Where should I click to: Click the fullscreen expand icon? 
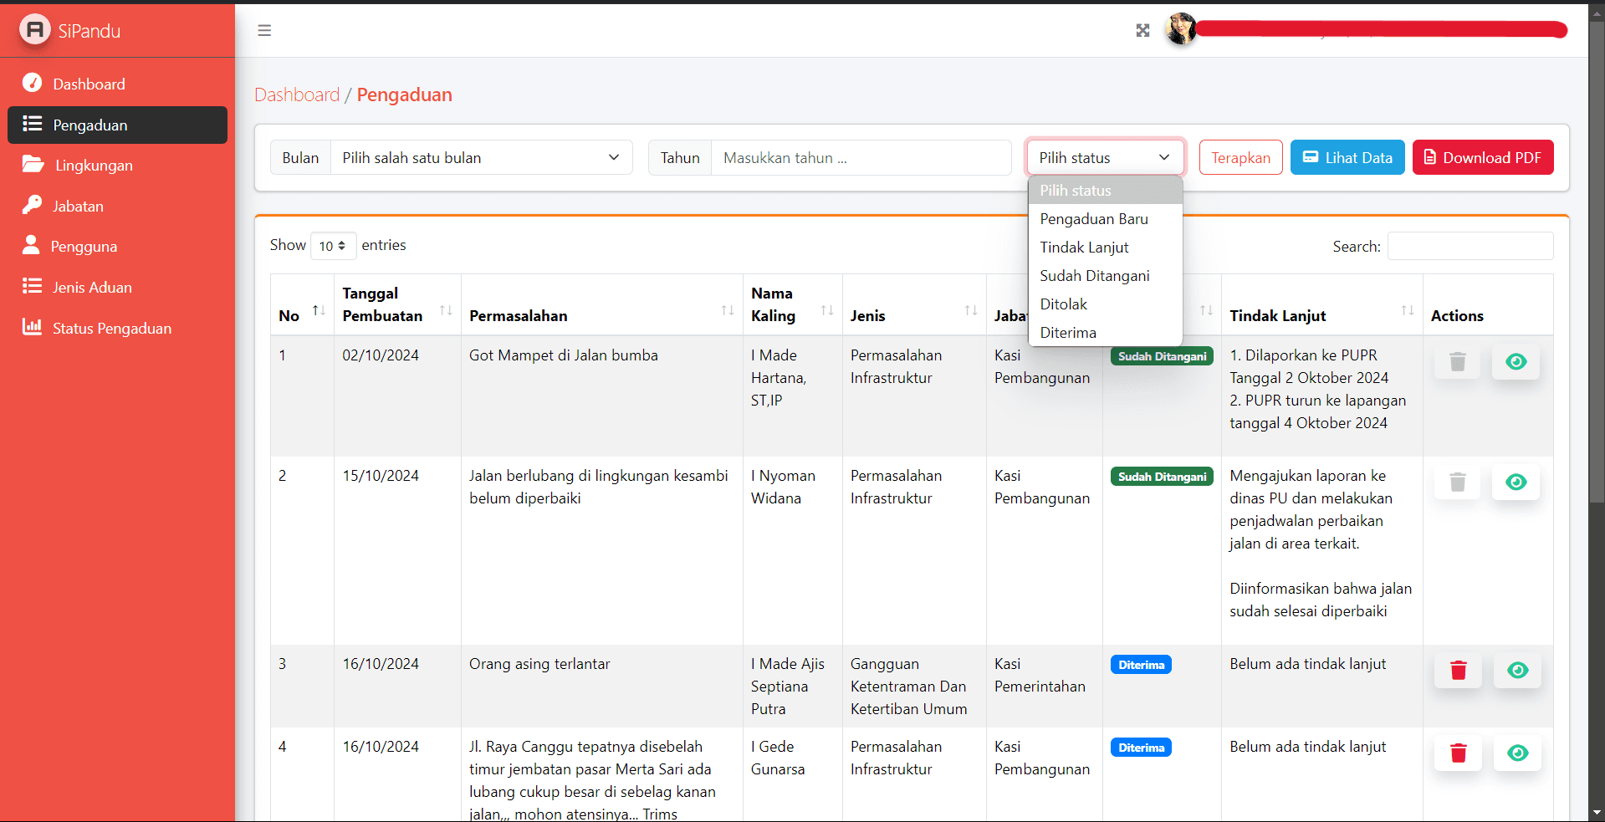click(x=1142, y=31)
